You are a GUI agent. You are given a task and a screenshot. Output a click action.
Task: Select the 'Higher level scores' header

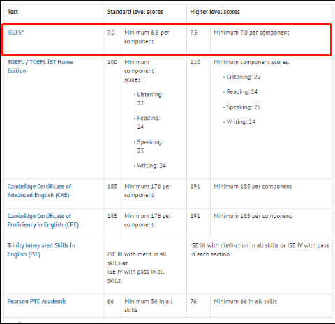pyautogui.click(x=215, y=12)
